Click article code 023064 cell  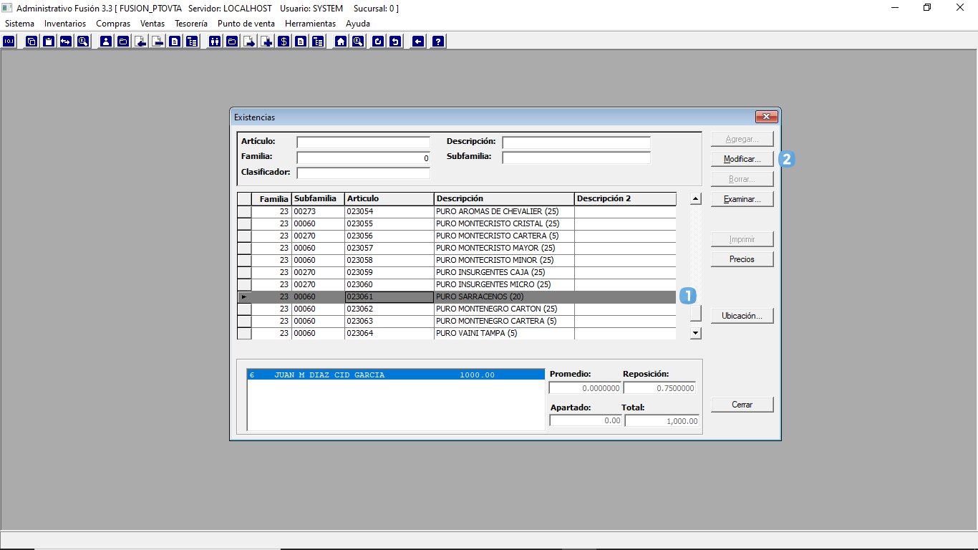[389, 333]
